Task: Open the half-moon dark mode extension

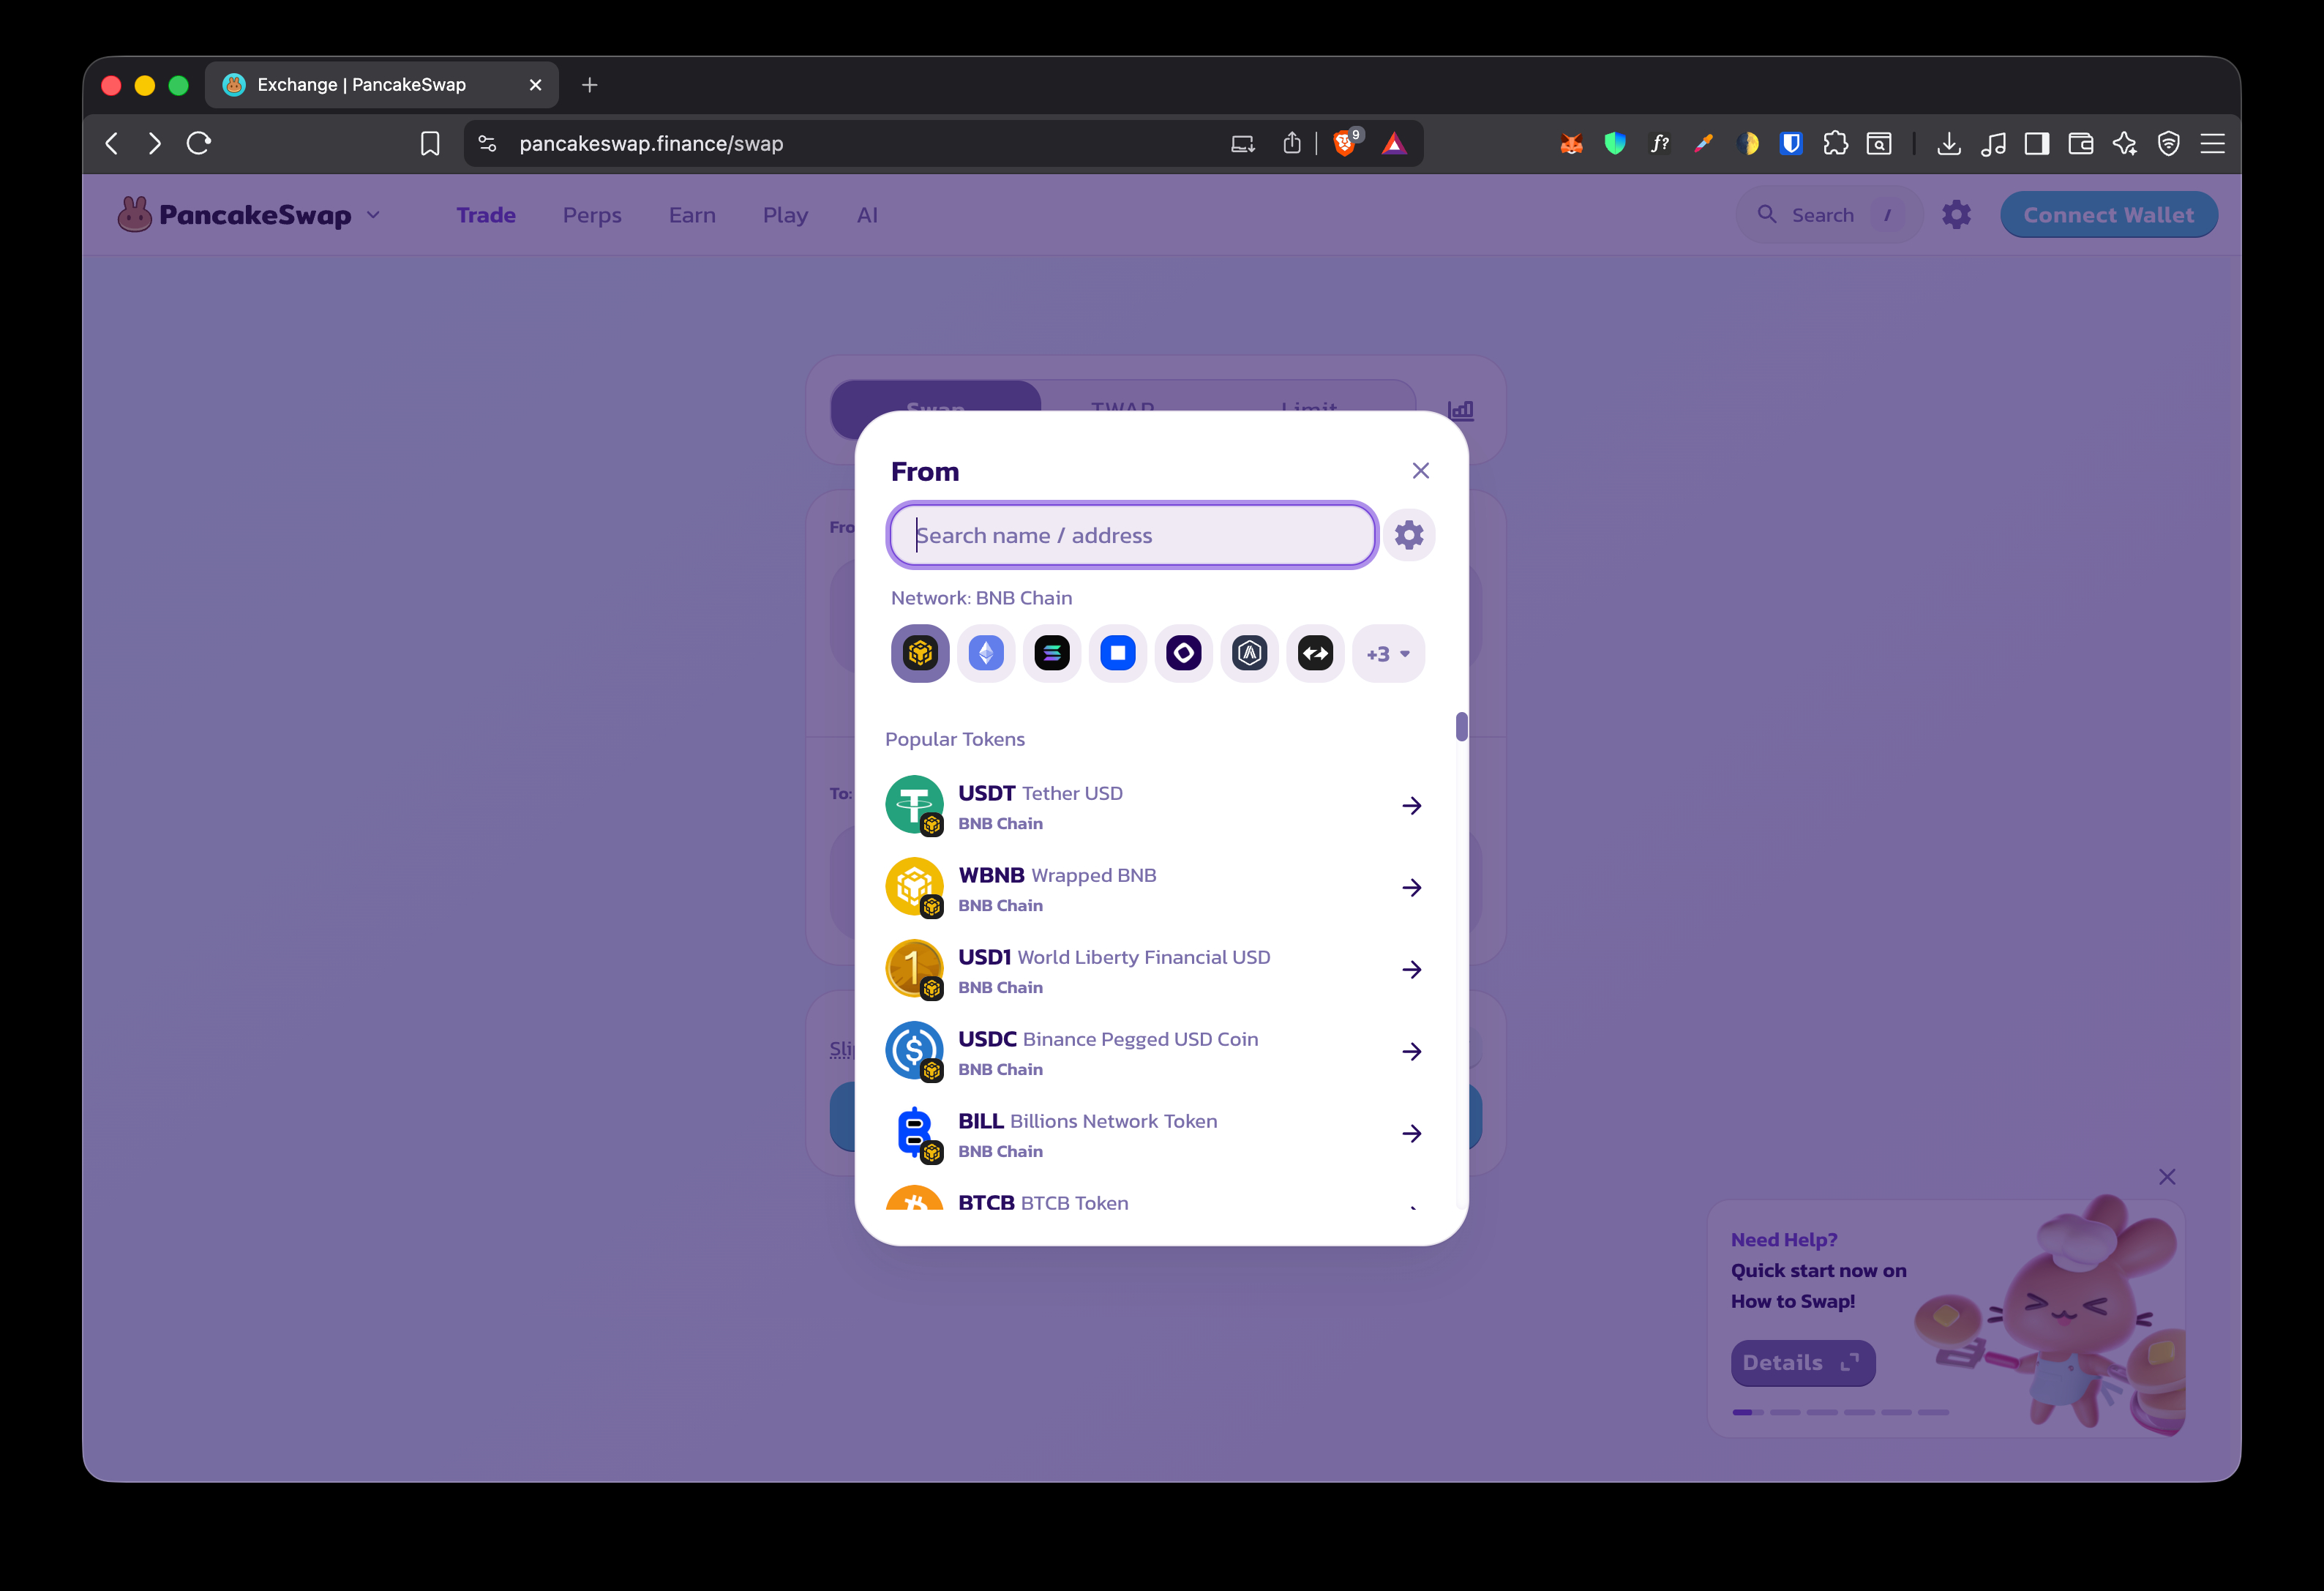Action: pos(1748,144)
